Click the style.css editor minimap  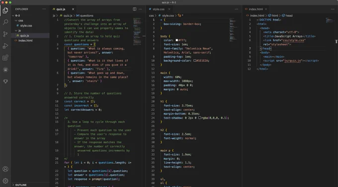(x=234, y=30)
